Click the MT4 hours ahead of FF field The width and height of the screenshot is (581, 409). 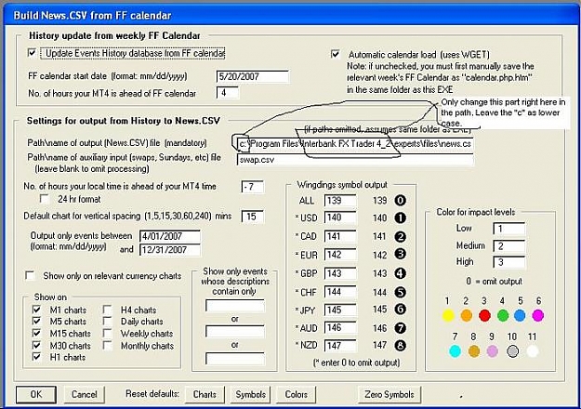tap(228, 93)
